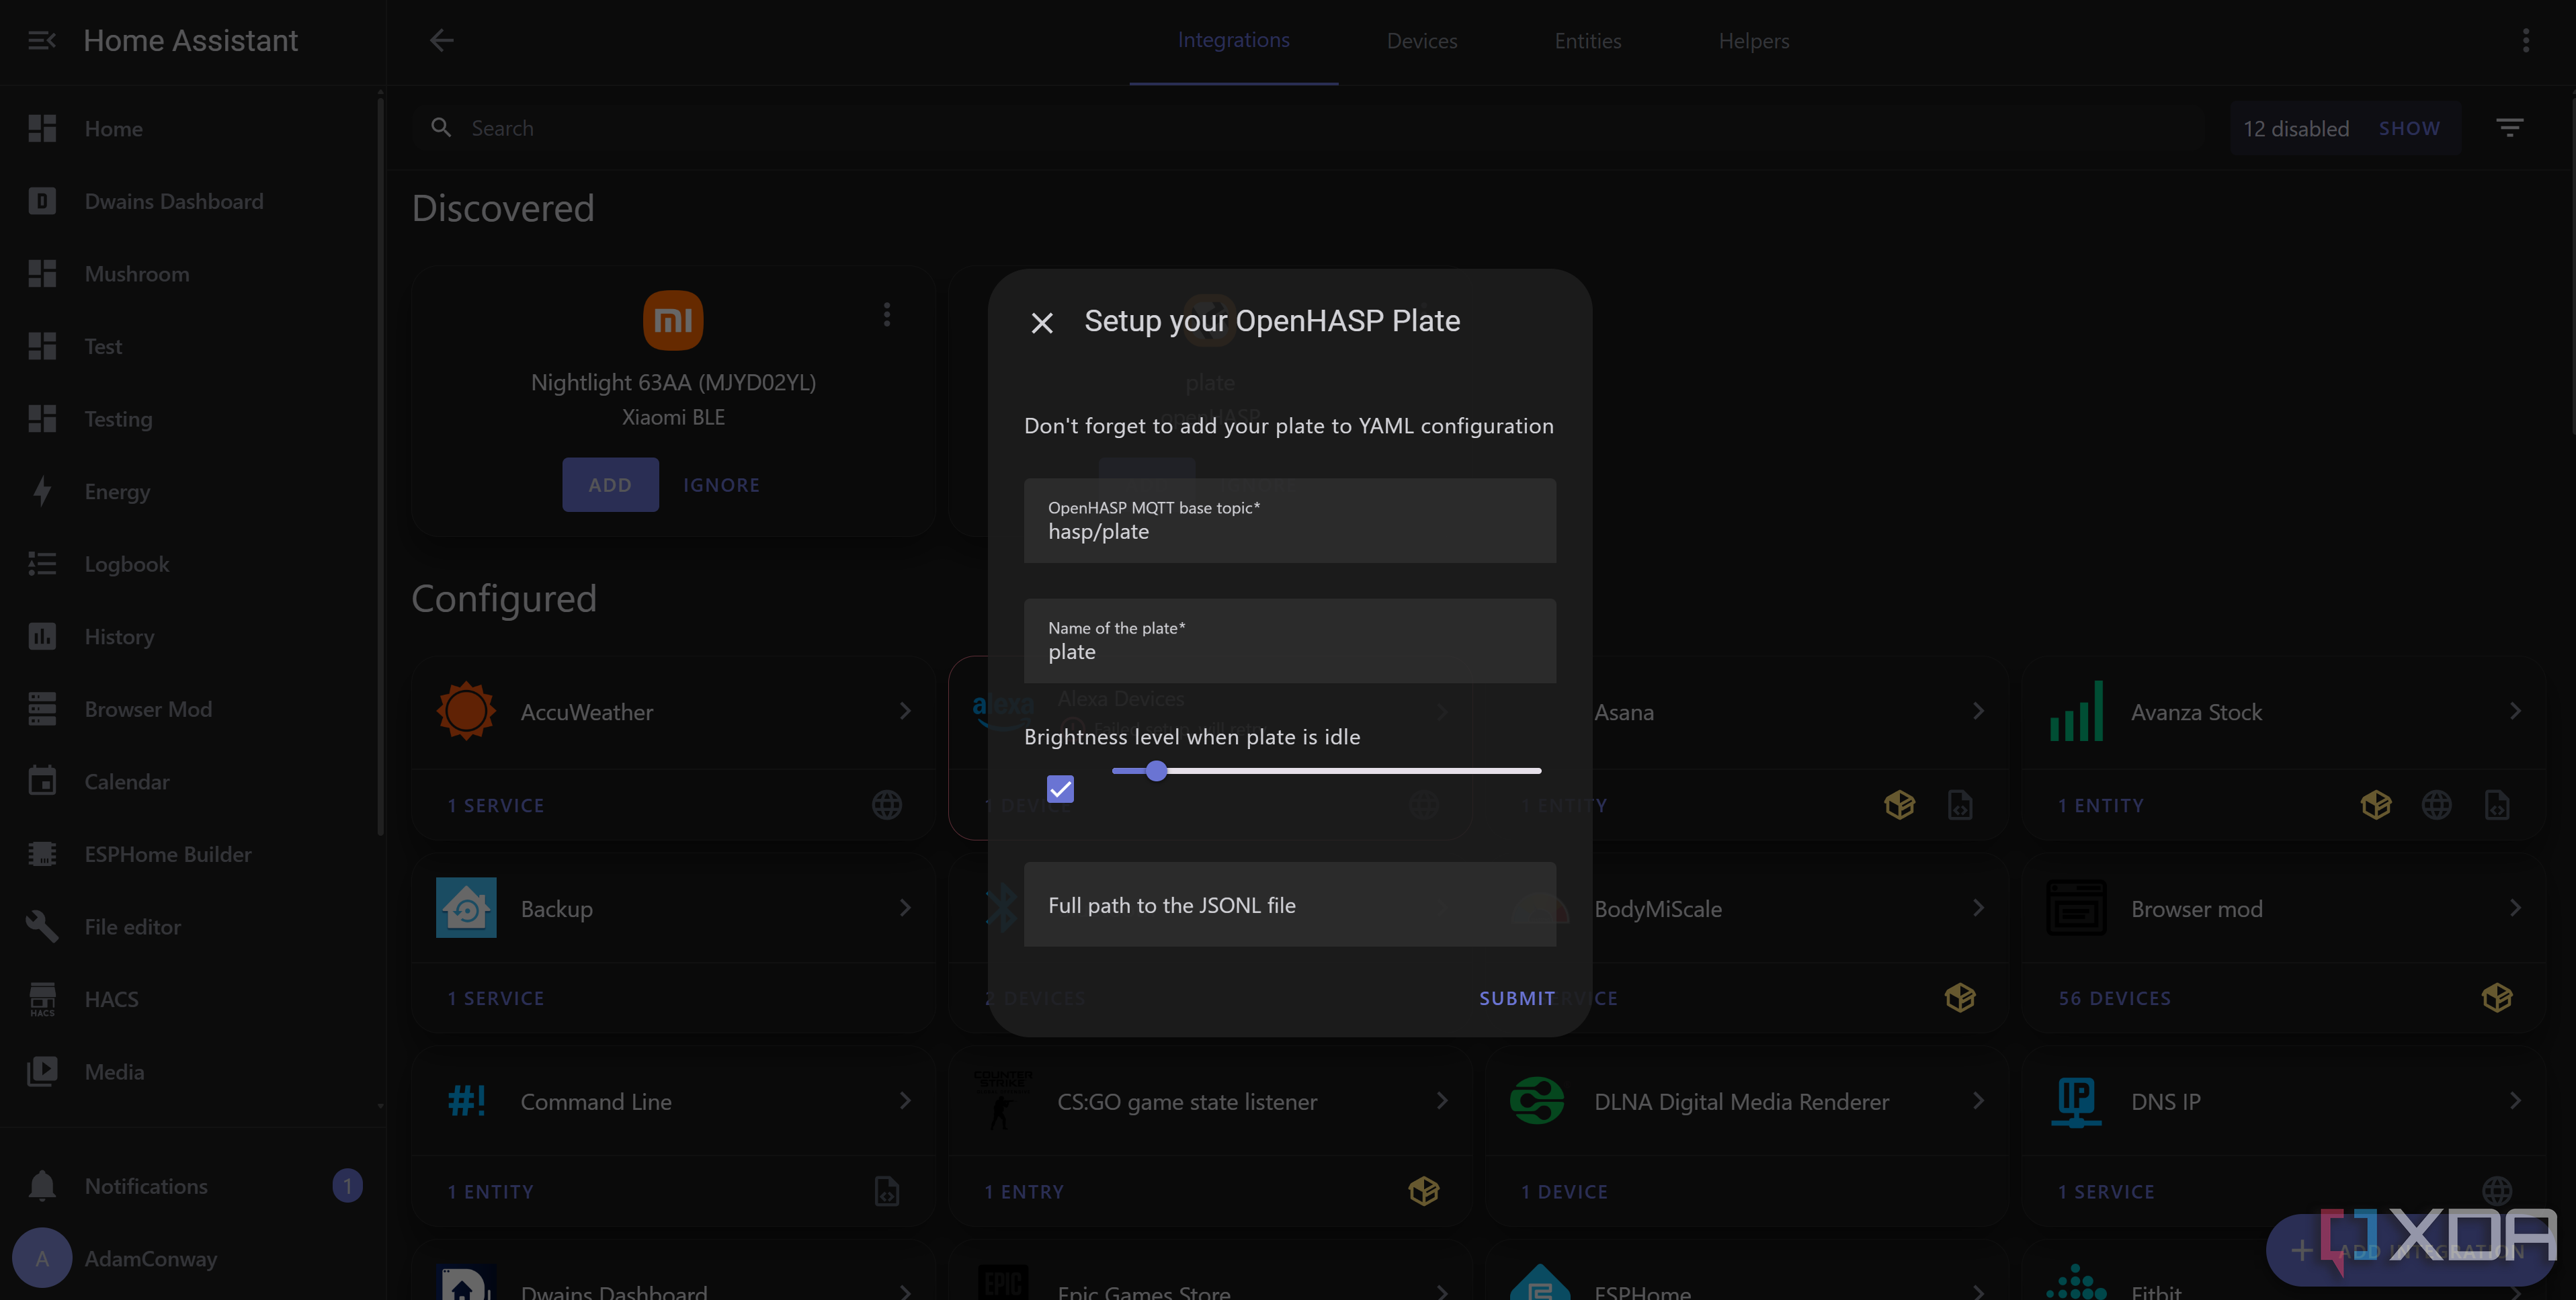The width and height of the screenshot is (2576, 1300).
Task: Open the integrations filter icon
Action: pos(2510,128)
